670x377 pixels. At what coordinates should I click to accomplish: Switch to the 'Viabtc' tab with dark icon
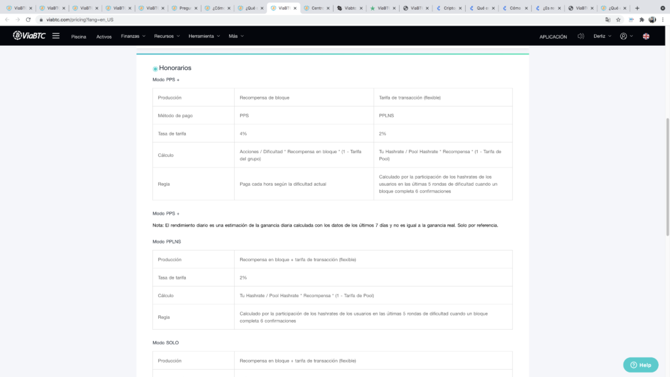tap(349, 8)
